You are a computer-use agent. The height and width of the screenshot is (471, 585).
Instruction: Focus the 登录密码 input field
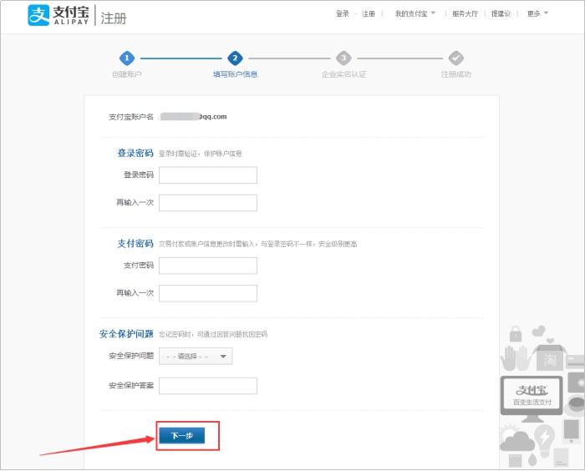click(x=208, y=175)
